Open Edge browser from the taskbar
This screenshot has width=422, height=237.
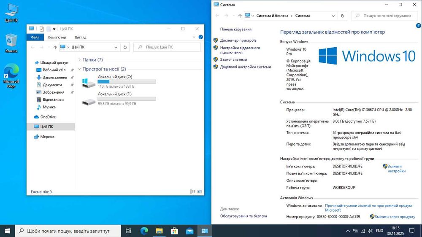click(x=144, y=231)
